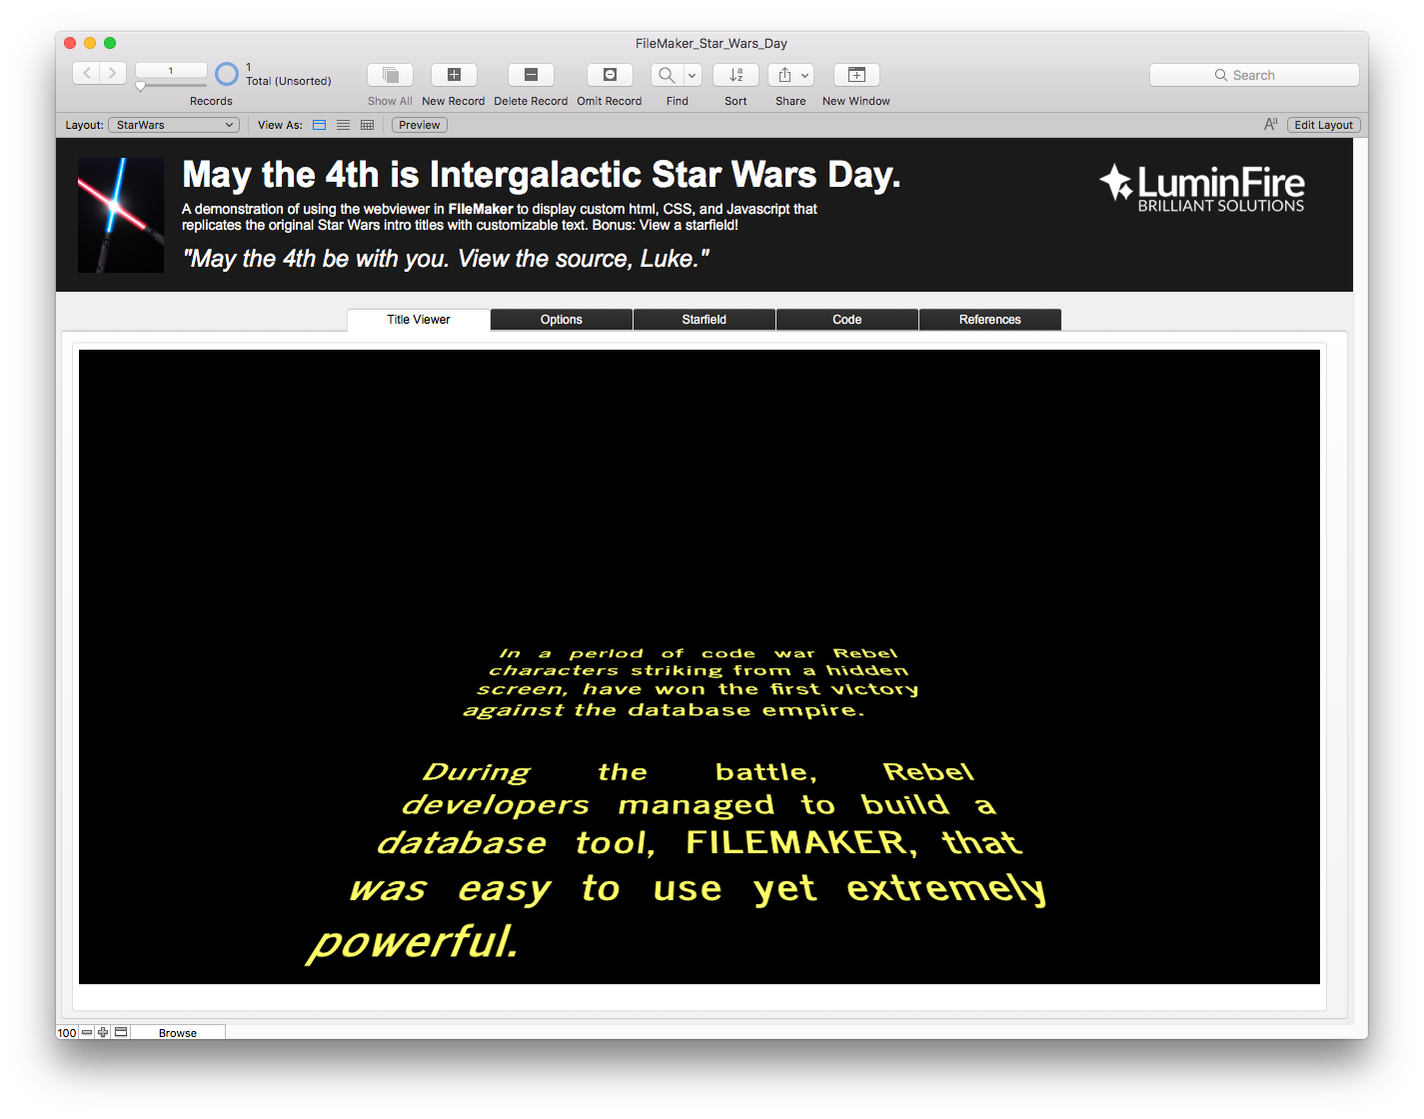
Task: Switch to List view icon
Action: click(344, 125)
